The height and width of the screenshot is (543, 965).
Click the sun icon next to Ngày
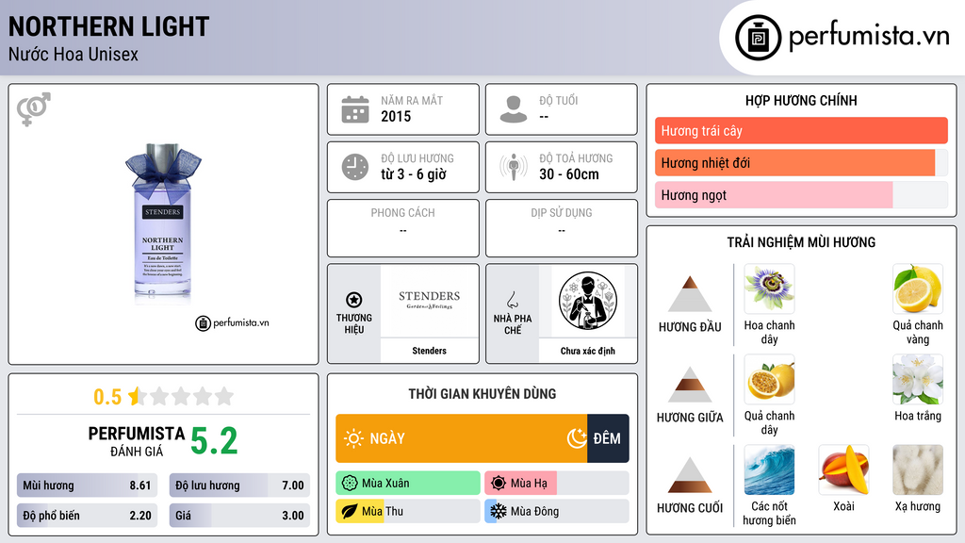tap(354, 438)
